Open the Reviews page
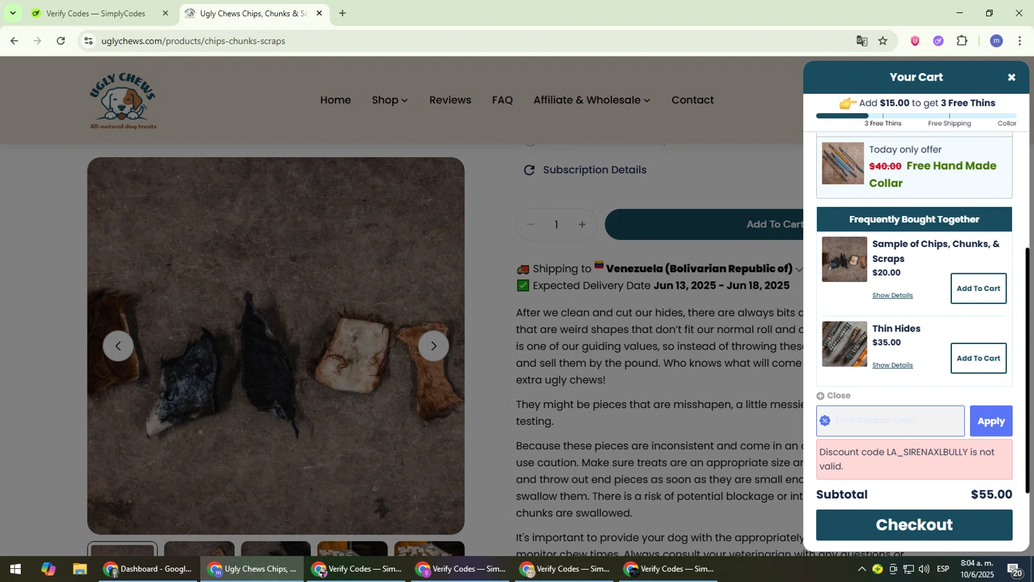1034x582 pixels. pyautogui.click(x=450, y=100)
